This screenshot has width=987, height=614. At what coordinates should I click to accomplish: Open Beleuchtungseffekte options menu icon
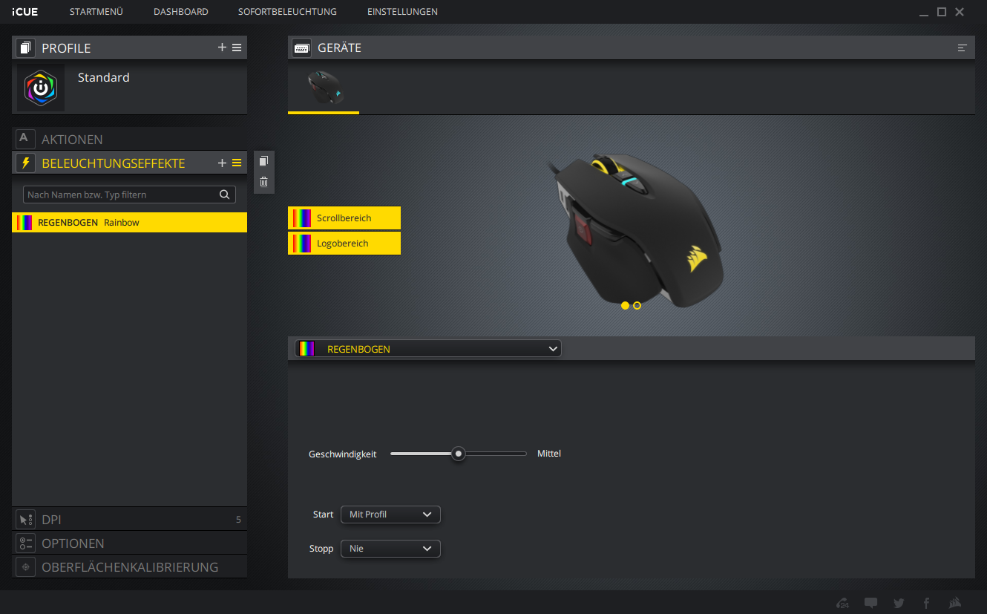[x=237, y=163]
